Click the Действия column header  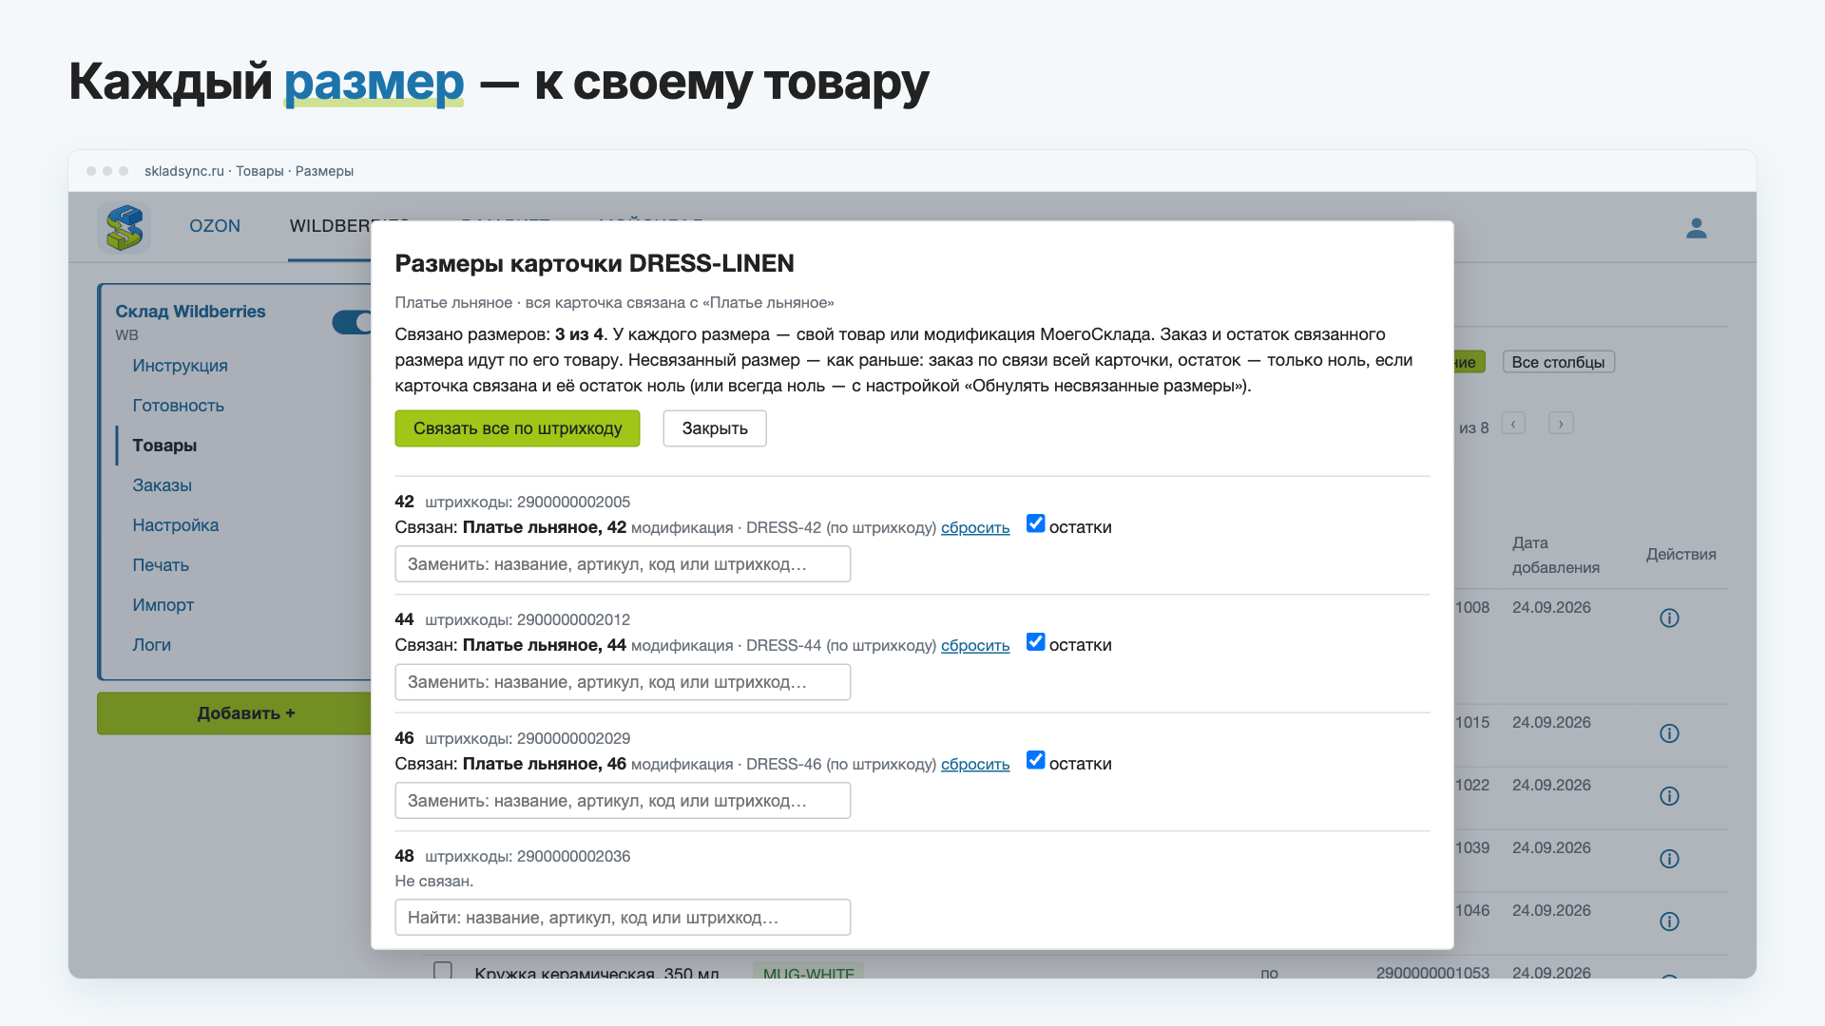pos(1681,554)
